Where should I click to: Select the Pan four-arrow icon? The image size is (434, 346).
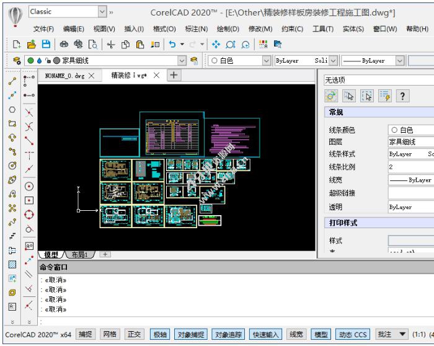click(x=216, y=44)
